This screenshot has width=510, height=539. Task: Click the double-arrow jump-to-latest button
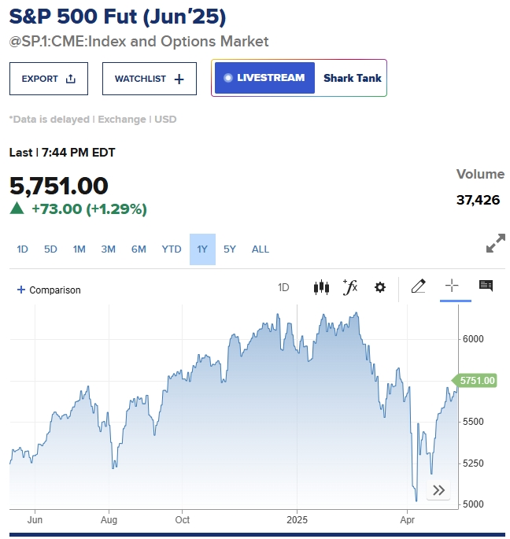click(438, 490)
